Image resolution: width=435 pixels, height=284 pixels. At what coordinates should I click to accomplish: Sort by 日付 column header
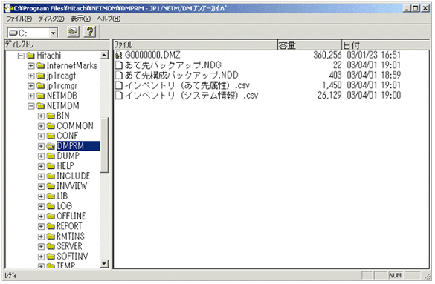coord(386,44)
